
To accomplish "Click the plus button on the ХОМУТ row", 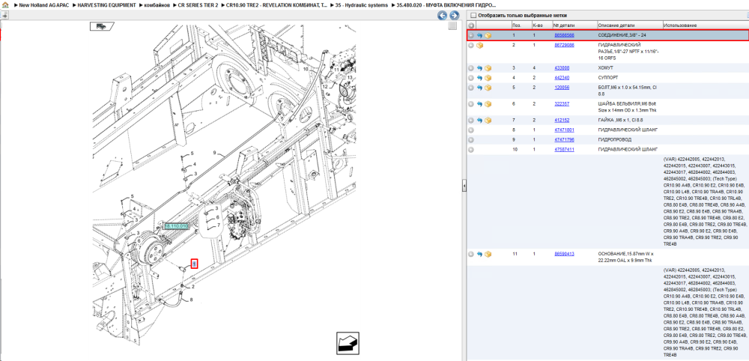I will [471, 68].
